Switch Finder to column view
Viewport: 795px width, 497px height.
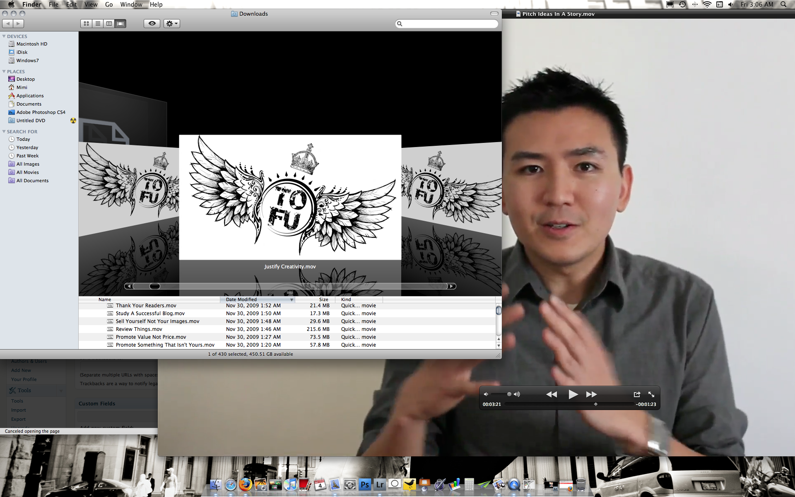109,24
